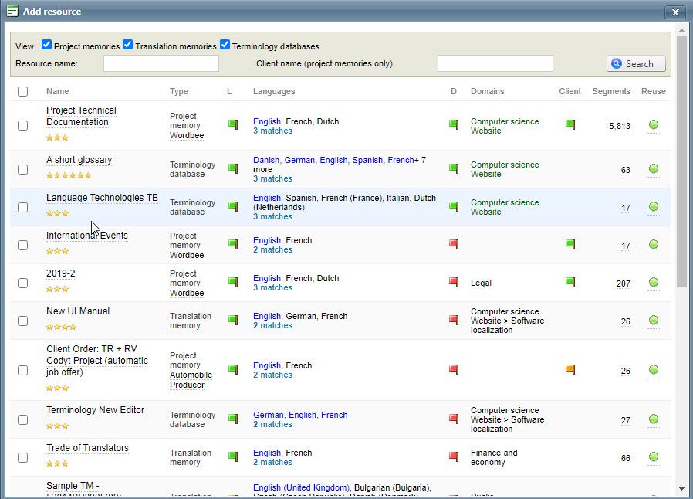Sort the table by Segments column header
Image resolution: width=693 pixels, height=499 pixels.
point(611,91)
